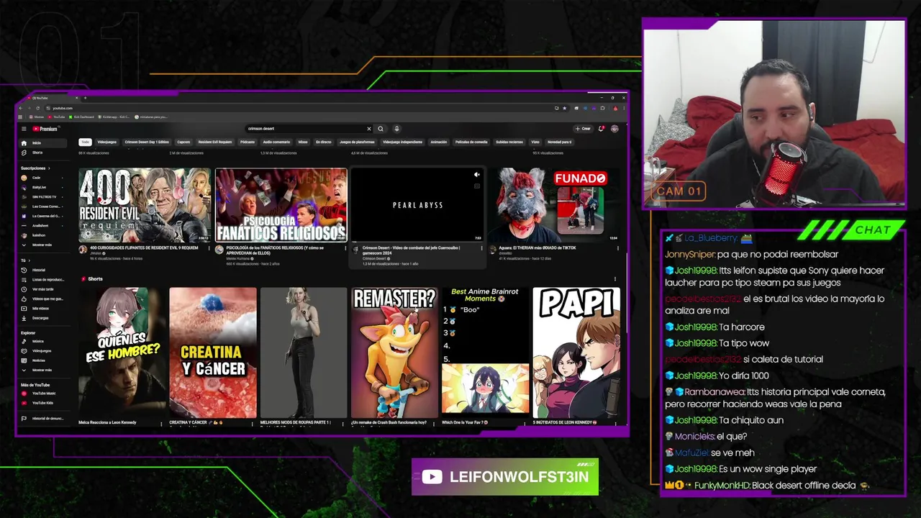Screen dimensions: 921x518
Task: Select Crimson Desert Day 1 Edition chip
Action: click(x=147, y=142)
